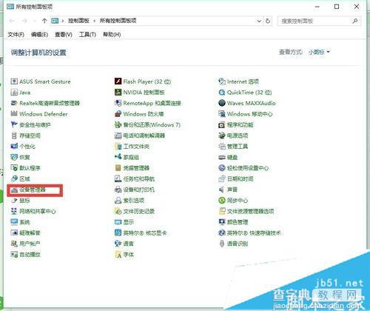The width and height of the screenshot is (370, 311).
Task: Open the 区域 link
Action: (x=24, y=179)
